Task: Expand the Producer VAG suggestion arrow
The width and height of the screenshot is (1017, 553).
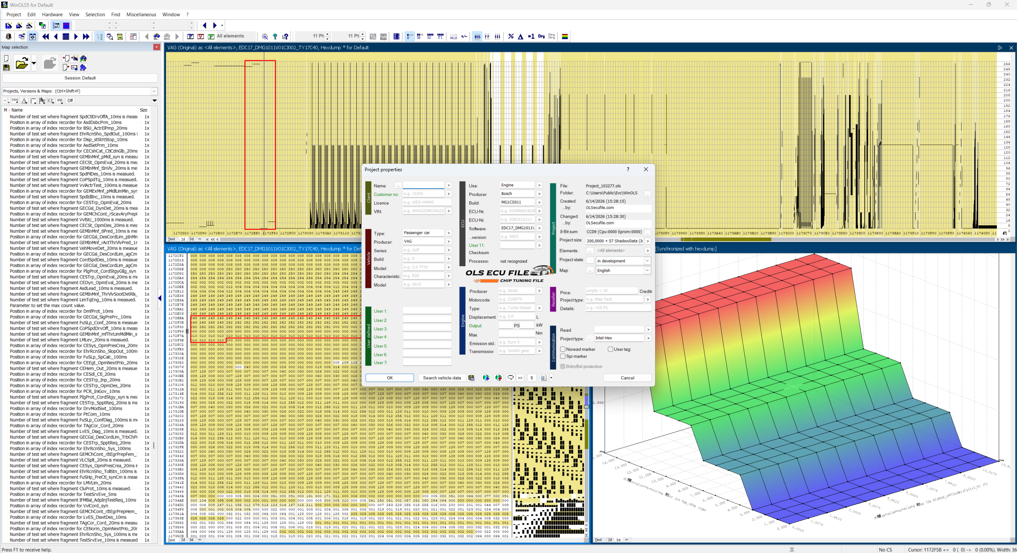Action: (449, 242)
